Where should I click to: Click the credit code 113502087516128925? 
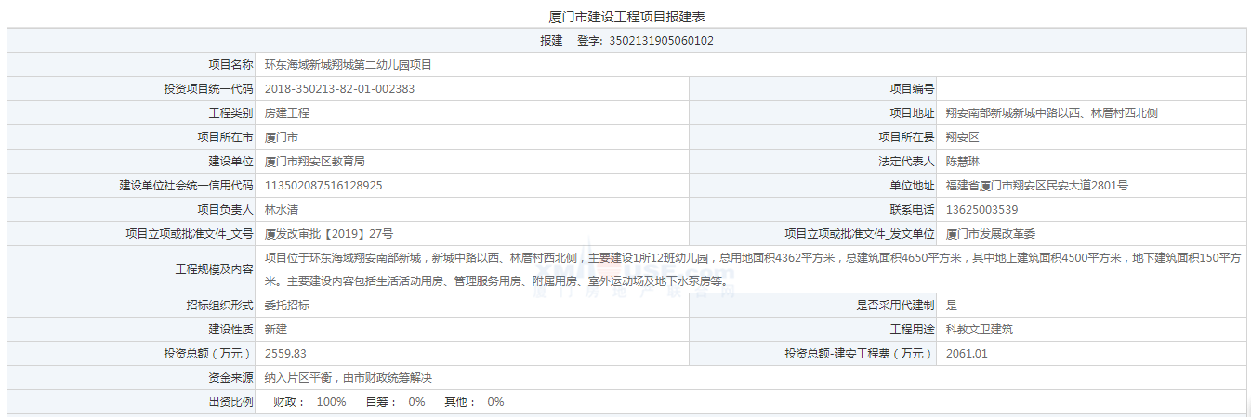[323, 186]
